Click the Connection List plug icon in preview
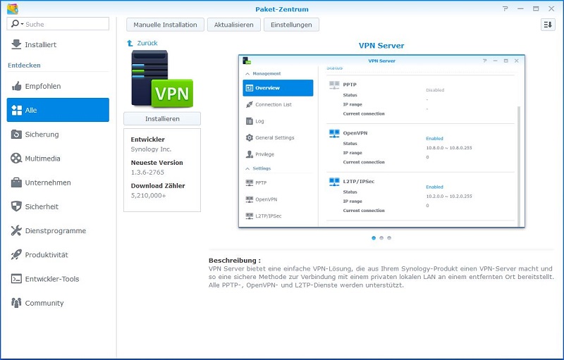The image size is (564, 360). pos(250,104)
